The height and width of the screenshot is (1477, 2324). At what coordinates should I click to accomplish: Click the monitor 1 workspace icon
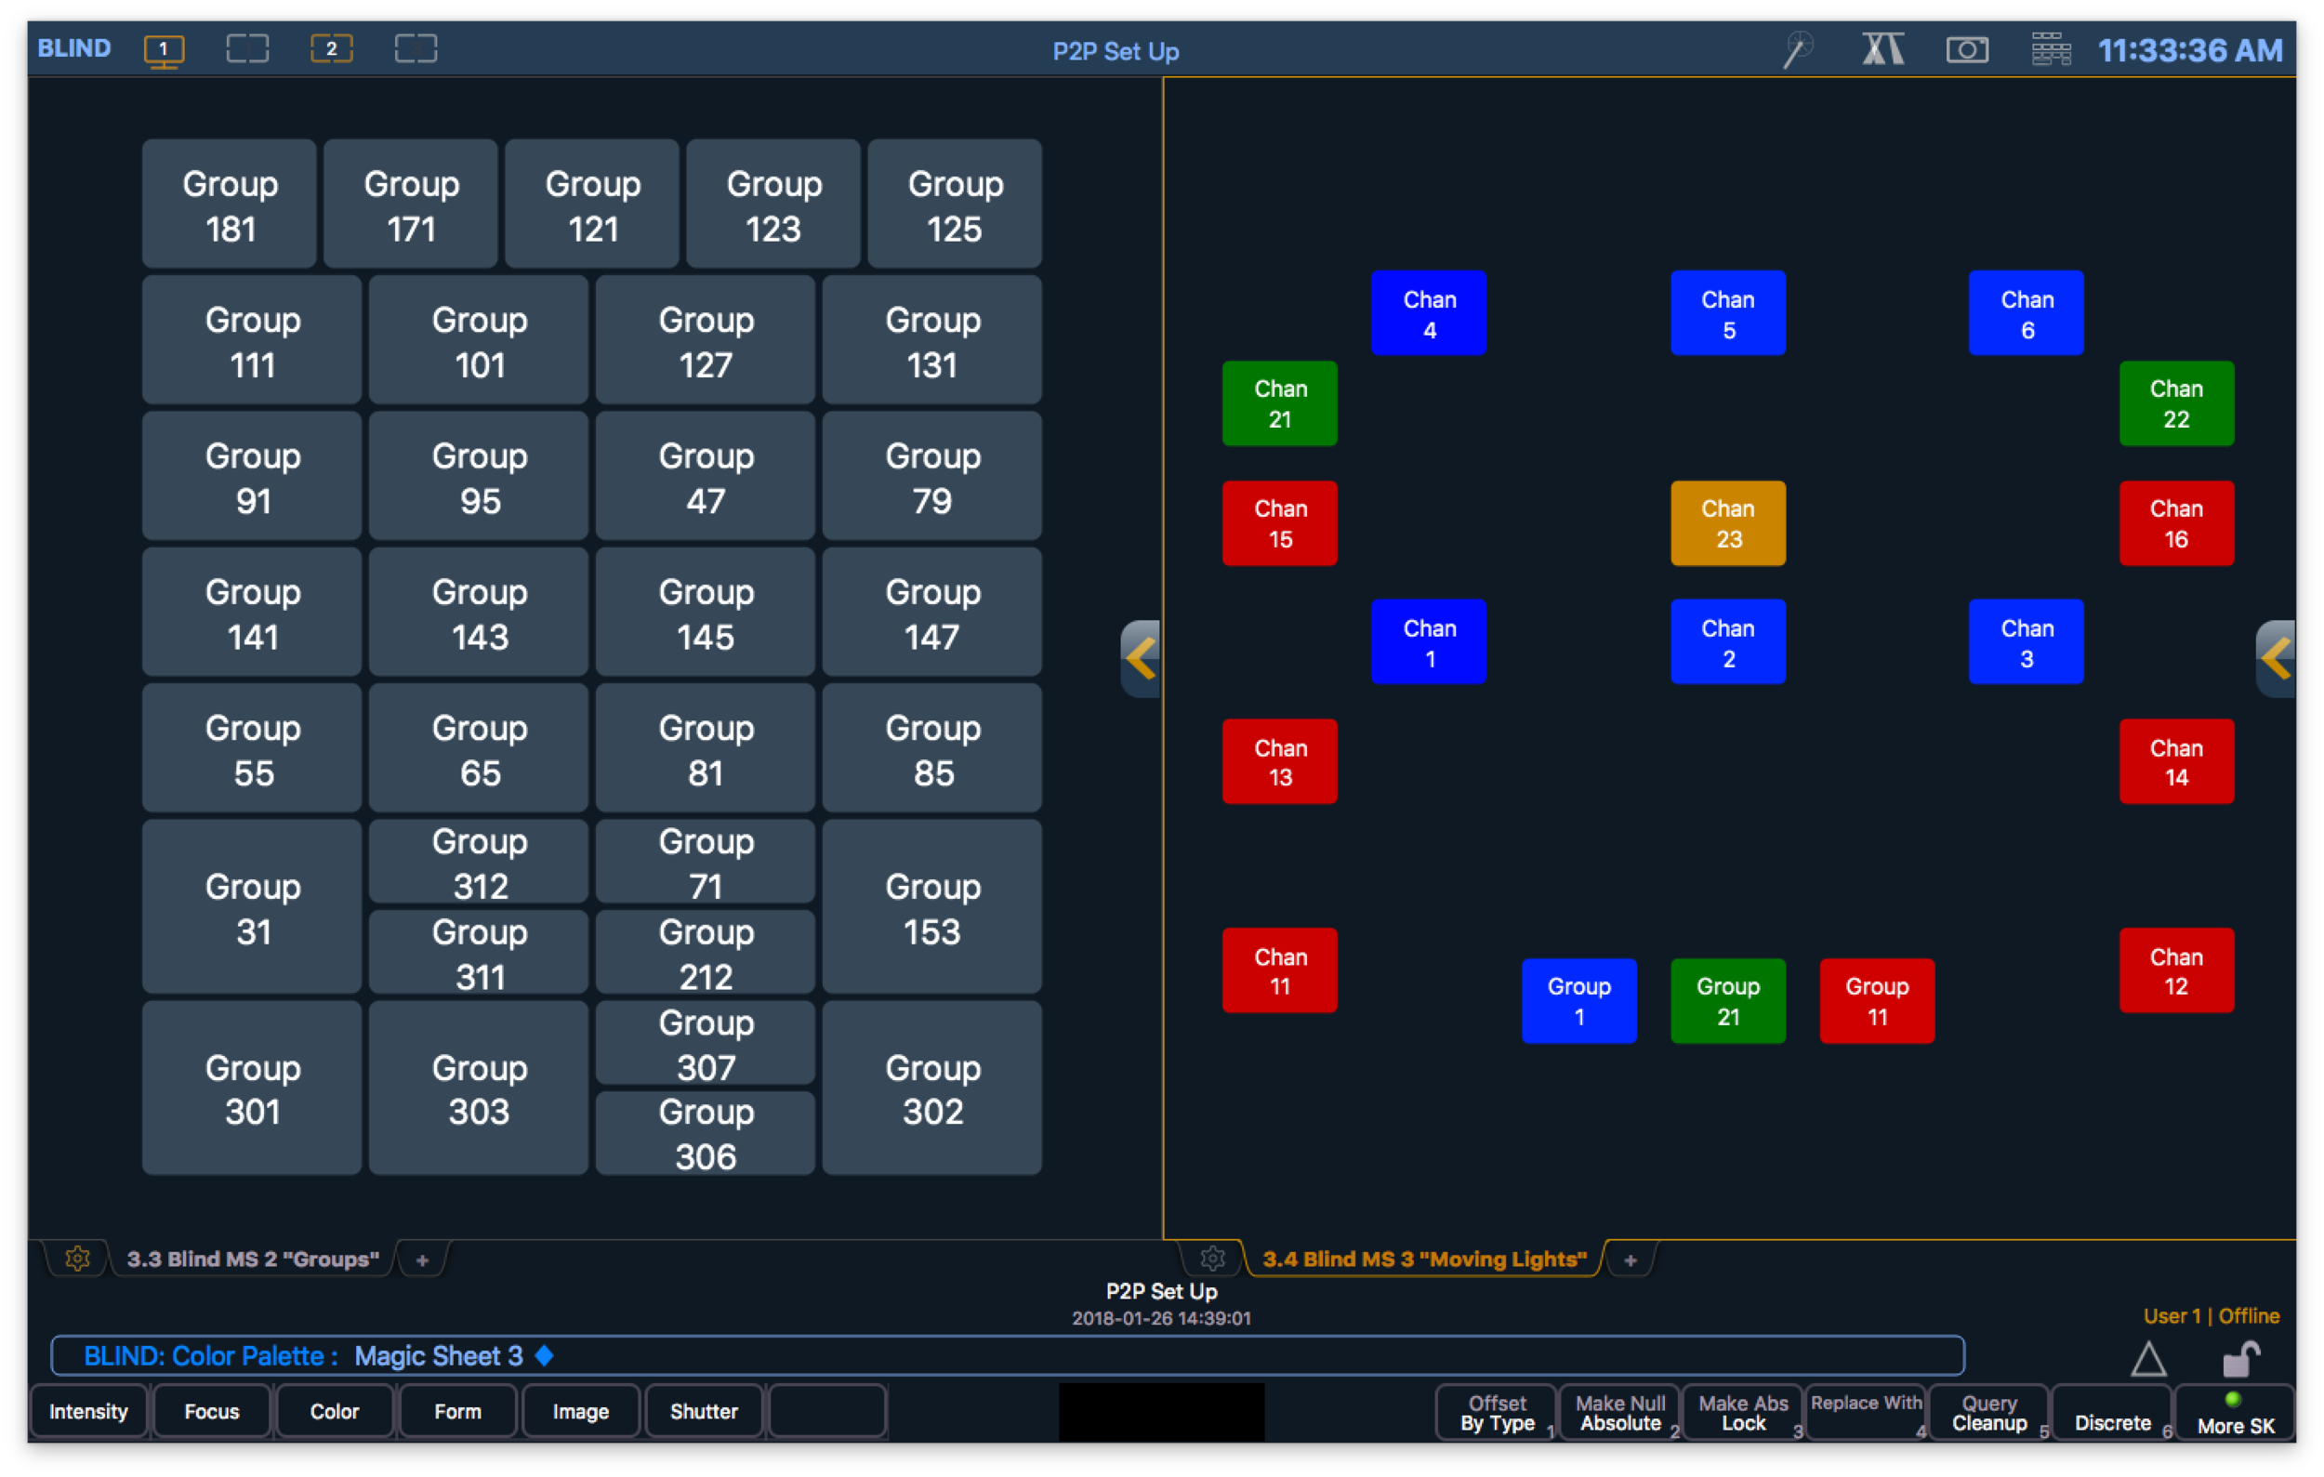pyautogui.click(x=164, y=50)
